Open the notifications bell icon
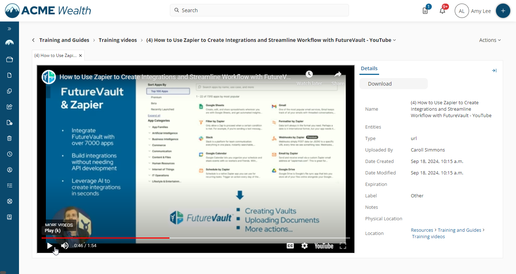This screenshot has height=274, width=516. (x=443, y=10)
